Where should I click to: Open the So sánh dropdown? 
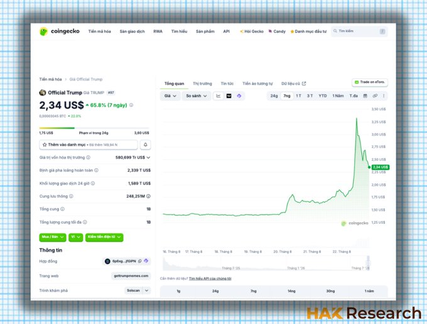click(x=197, y=96)
